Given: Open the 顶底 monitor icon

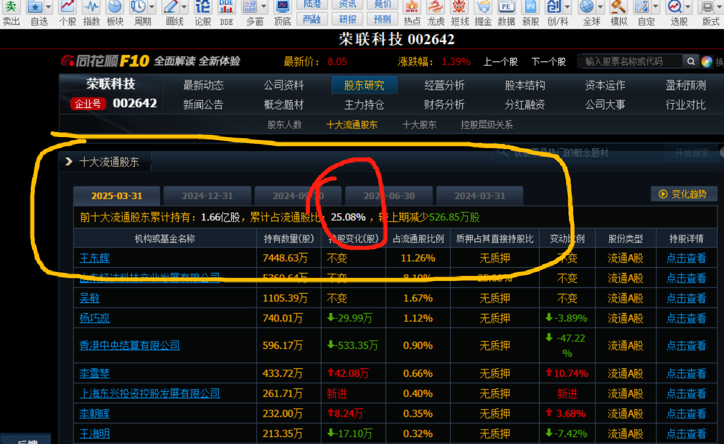Looking at the screenshot, I should [282, 7].
